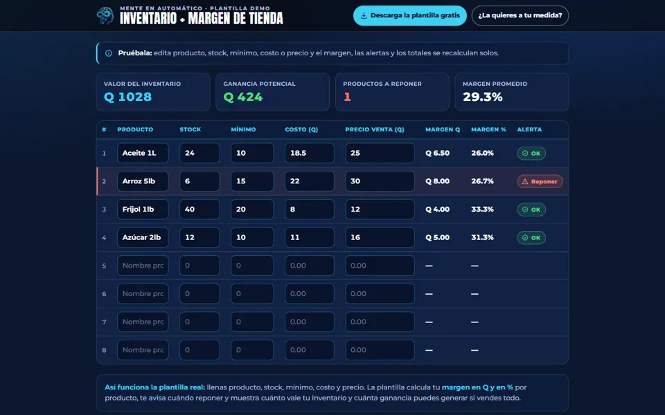Click the 33.3% margin for Frijol

click(x=483, y=209)
